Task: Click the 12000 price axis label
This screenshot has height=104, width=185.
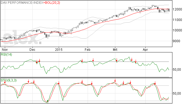Action: click(177, 9)
